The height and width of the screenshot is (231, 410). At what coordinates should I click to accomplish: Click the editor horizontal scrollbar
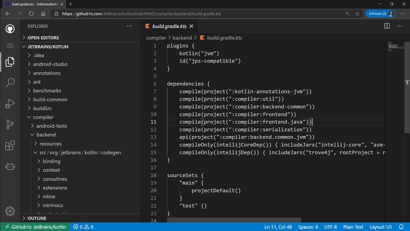234,220
